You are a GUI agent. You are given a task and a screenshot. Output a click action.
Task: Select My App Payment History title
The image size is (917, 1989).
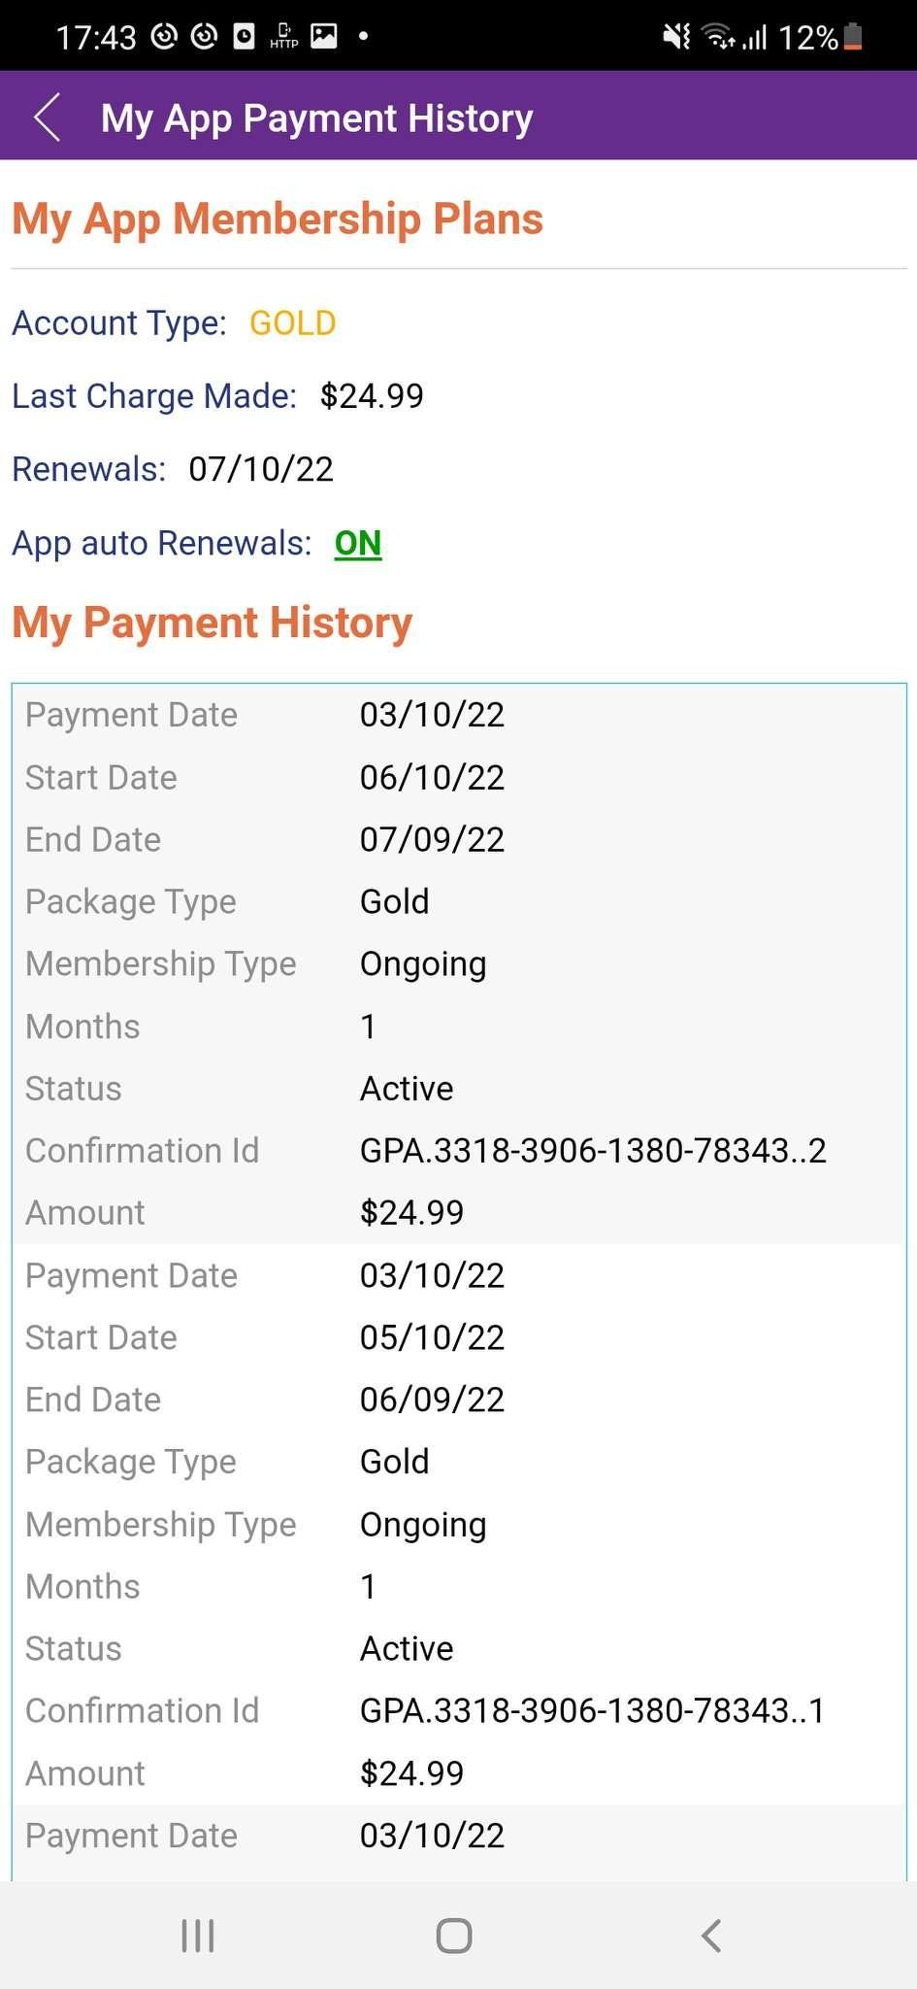(317, 118)
